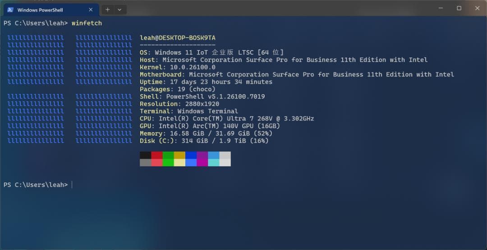The width and height of the screenshot is (487, 250).
Task: Click the gray bottom-row color block
Action: (145, 163)
